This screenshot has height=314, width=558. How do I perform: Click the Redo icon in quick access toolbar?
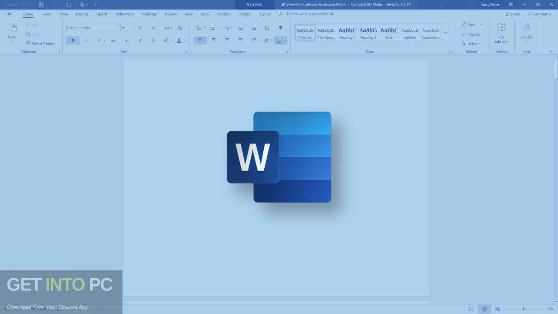tap(69, 4)
